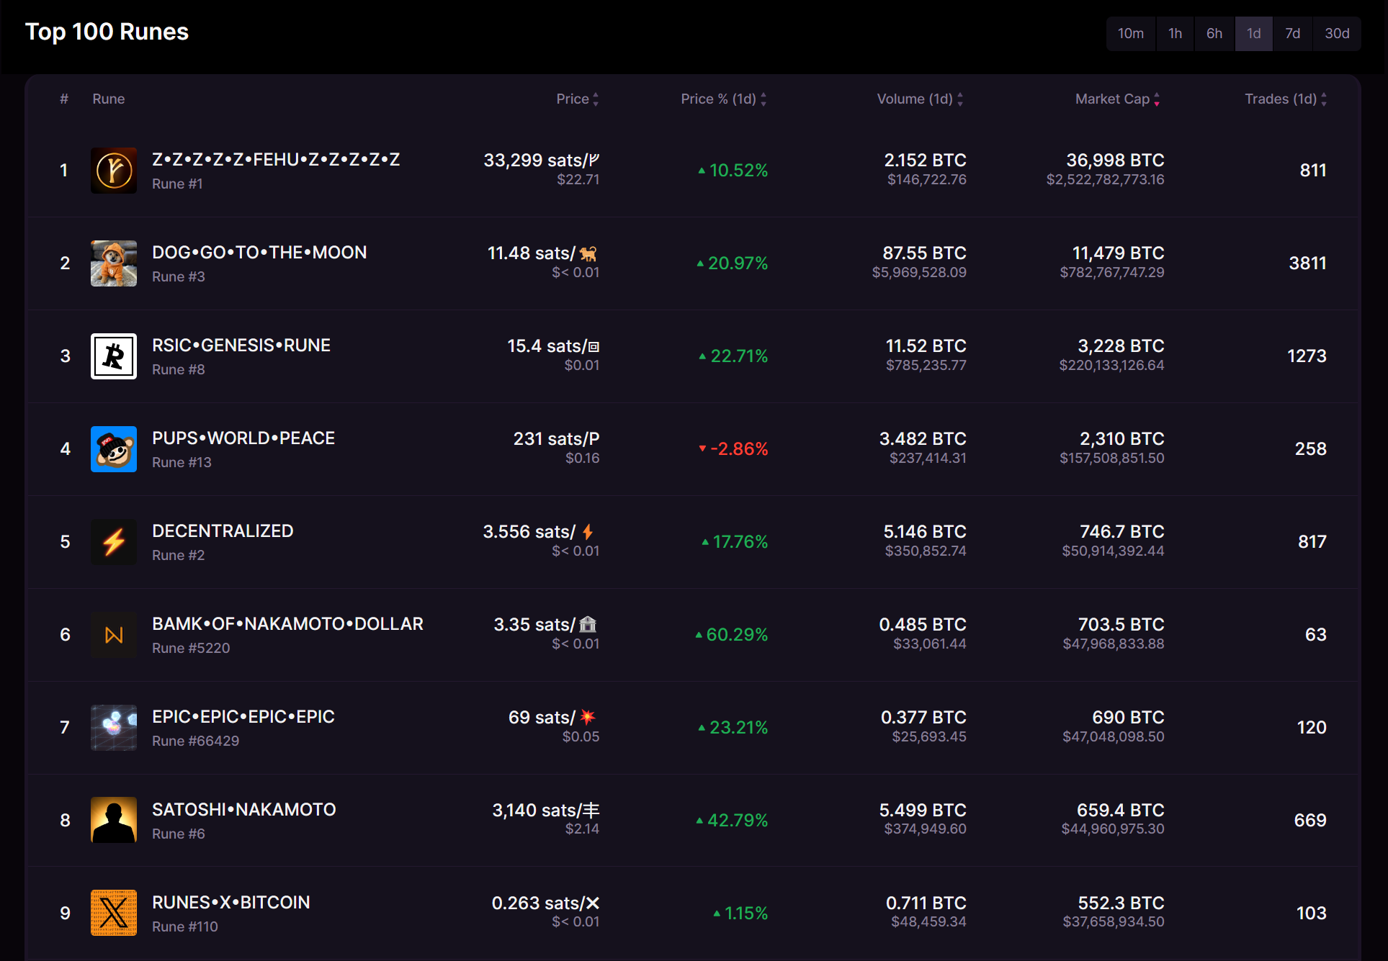Click the PUPS•WORLD•PEACE monkey icon

pos(113,449)
